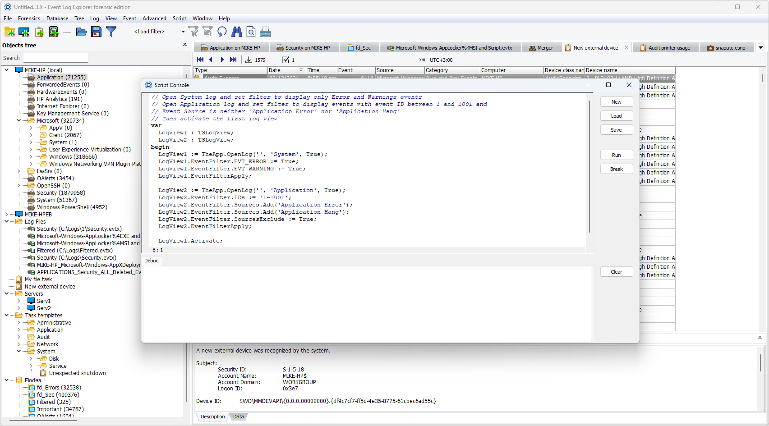769x426 pixels.
Task: Expand the Serv1 server node
Action: point(18,301)
